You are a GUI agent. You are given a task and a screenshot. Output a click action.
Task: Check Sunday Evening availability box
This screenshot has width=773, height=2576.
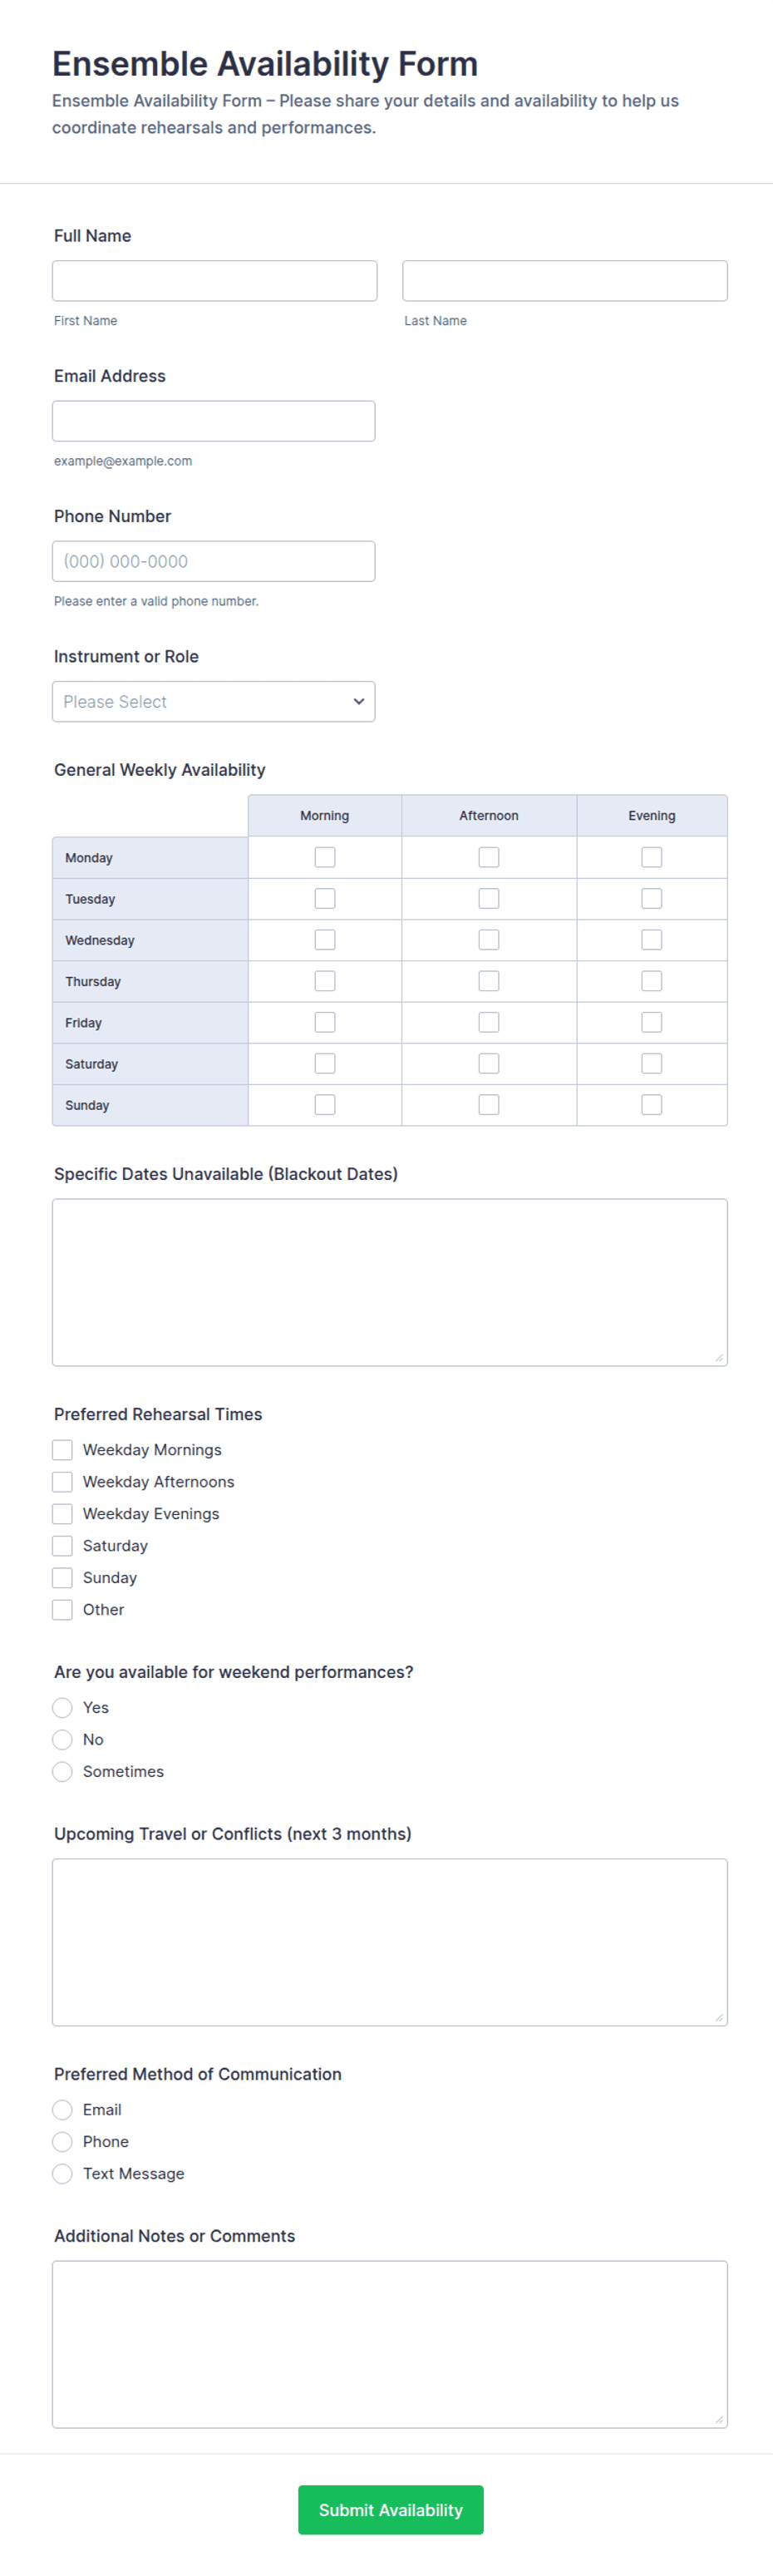click(652, 1104)
